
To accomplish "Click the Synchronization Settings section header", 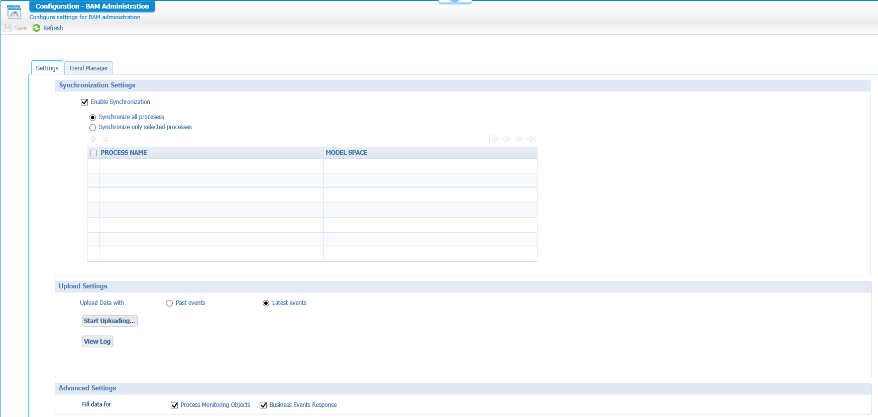I will tap(462, 85).
